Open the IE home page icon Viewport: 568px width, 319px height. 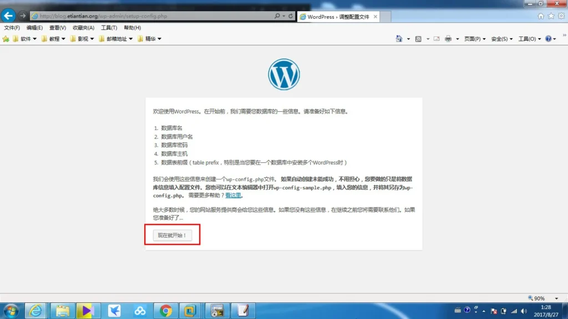541,16
